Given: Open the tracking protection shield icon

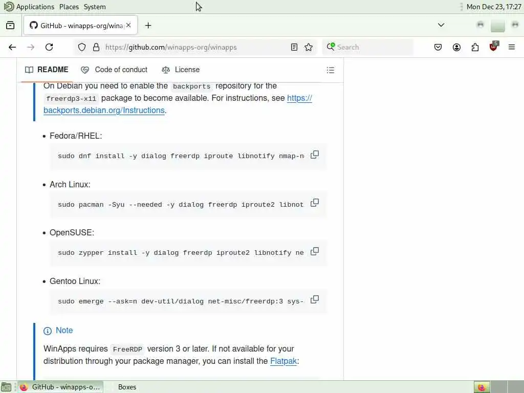Looking at the screenshot, I should click(82, 47).
